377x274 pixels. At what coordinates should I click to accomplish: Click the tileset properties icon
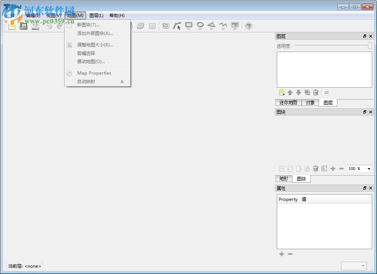pyautogui.click(x=307, y=169)
